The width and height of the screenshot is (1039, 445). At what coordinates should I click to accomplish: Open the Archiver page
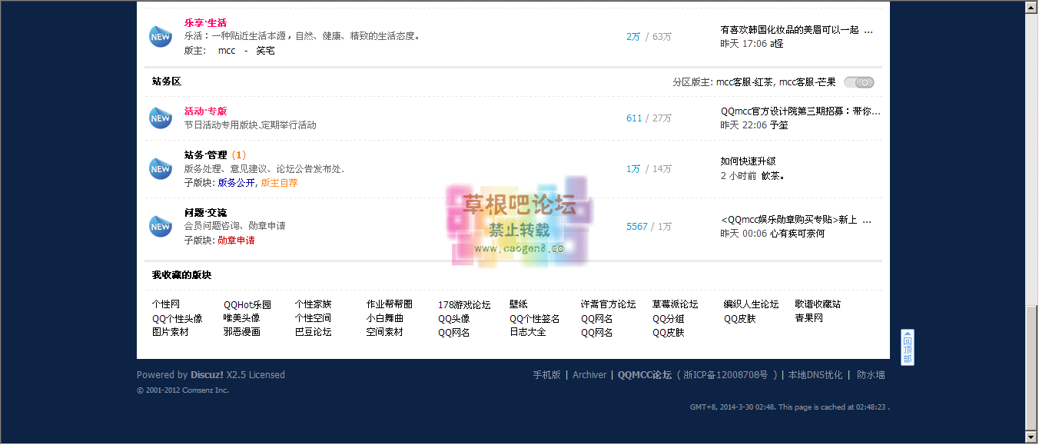(x=589, y=374)
